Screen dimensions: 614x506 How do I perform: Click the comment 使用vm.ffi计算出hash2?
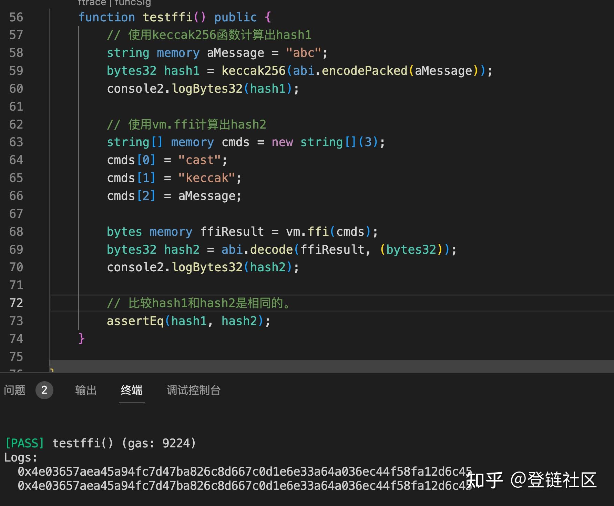coord(186,124)
